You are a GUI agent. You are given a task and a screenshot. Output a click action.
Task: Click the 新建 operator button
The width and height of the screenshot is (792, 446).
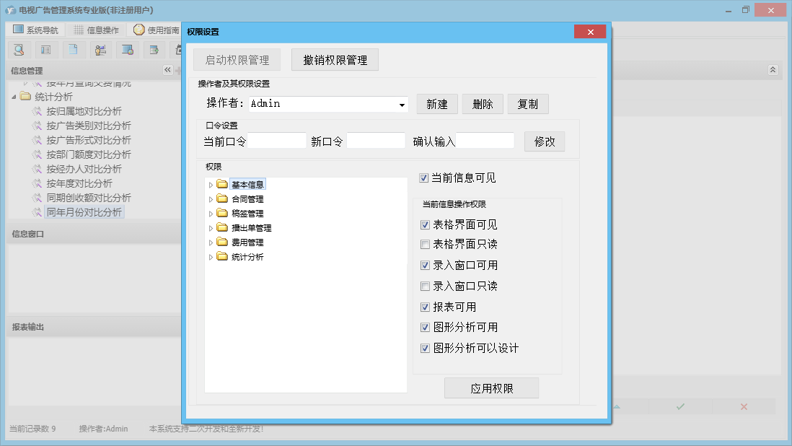coord(437,104)
